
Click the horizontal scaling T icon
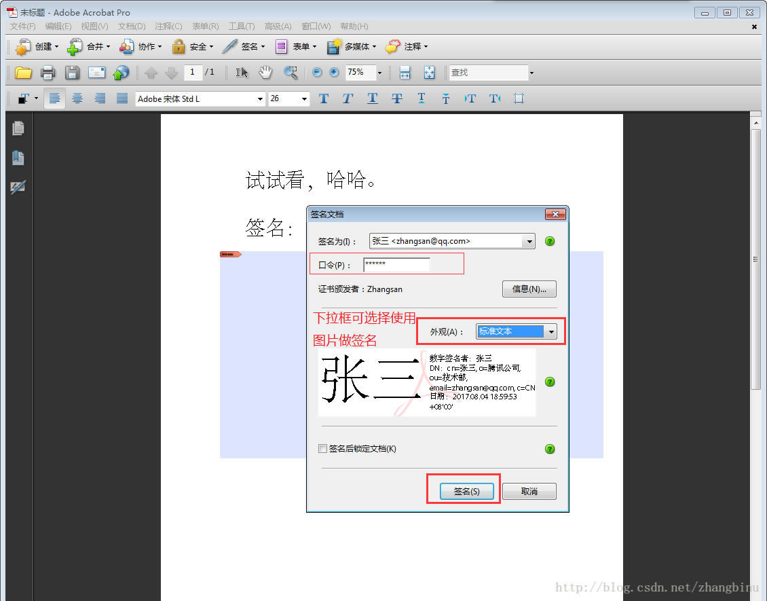pyautogui.click(x=495, y=99)
